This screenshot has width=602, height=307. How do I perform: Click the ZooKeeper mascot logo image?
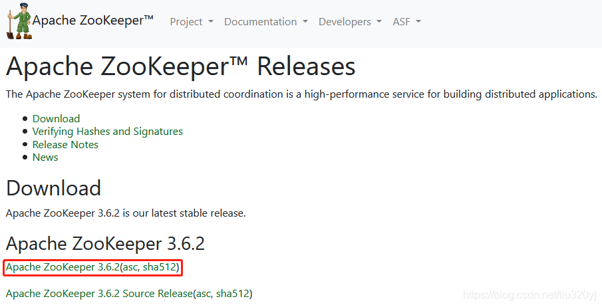tap(19, 21)
